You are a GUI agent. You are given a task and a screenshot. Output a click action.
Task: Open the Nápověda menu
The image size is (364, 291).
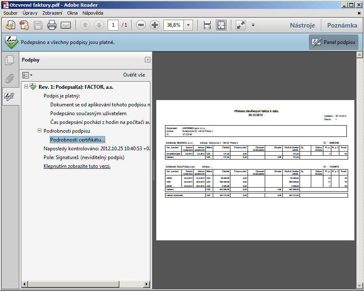93,13
